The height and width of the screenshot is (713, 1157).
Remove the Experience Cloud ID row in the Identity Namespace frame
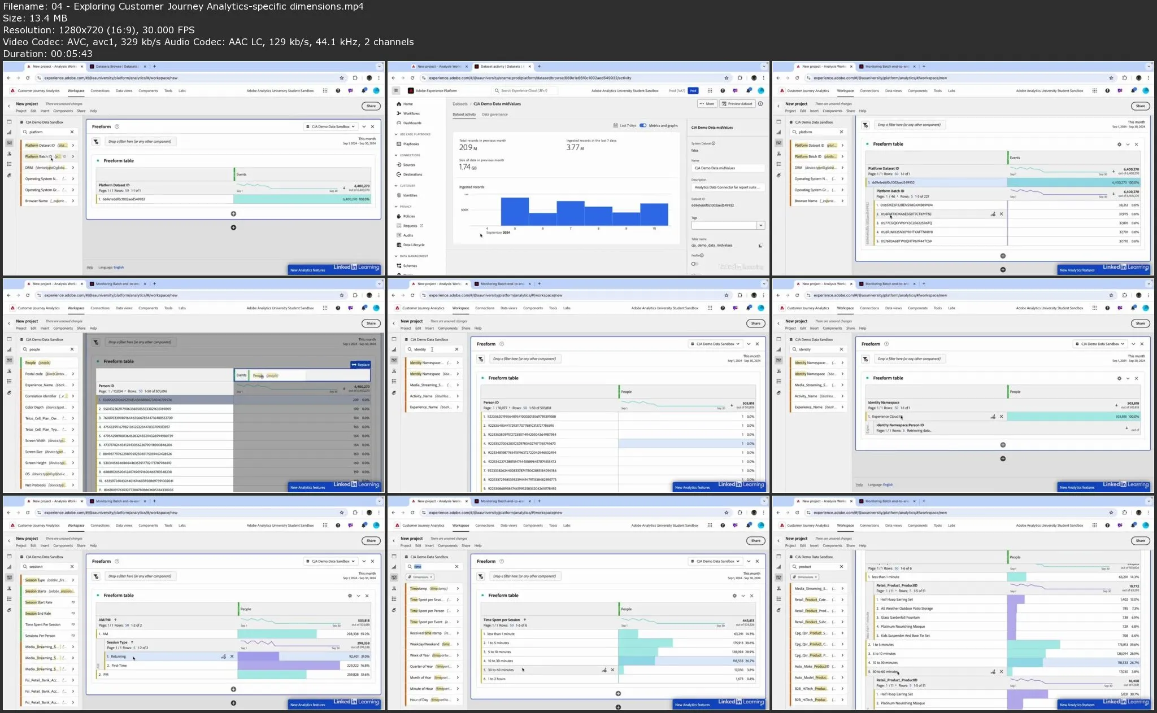click(x=1002, y=417)
